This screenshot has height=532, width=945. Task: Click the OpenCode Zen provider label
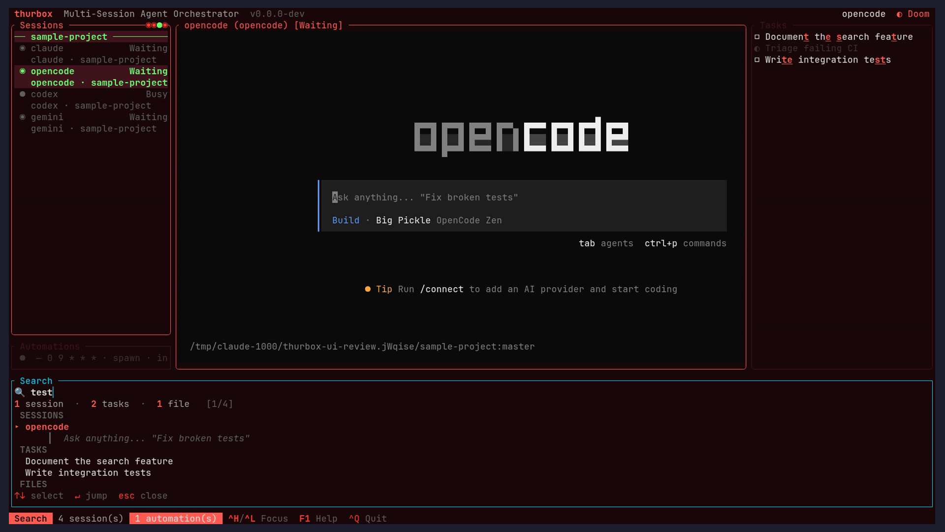point(469,221)
